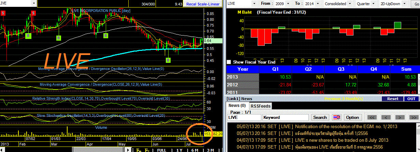Click the 2012 year row label
The height and width of the screenshot is (152, 420).
point(243,84)
